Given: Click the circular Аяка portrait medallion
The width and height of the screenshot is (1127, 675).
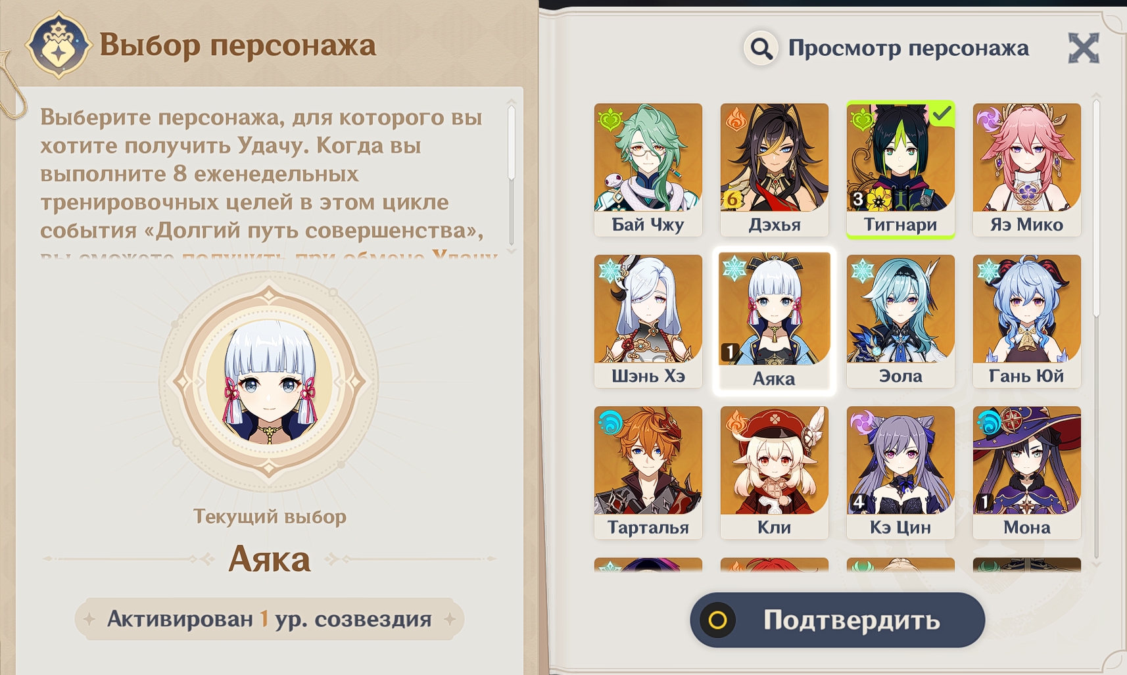Looking at the screenshot, I should (269, 381).
